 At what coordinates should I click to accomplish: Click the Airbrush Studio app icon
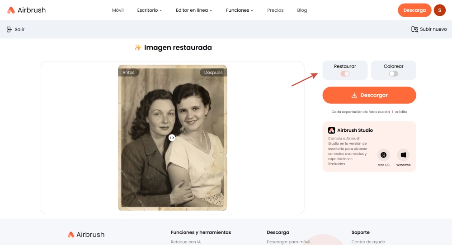[x=331, y=130]
